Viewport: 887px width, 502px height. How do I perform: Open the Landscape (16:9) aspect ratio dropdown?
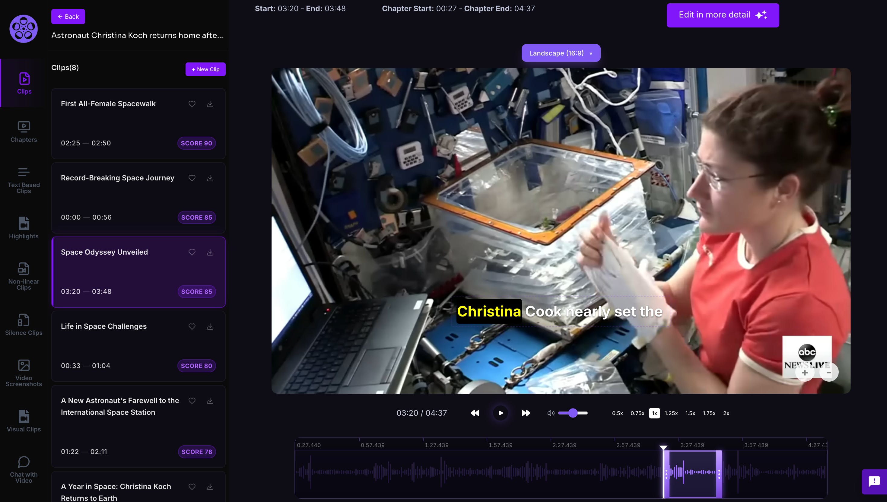tap(561, 53)
